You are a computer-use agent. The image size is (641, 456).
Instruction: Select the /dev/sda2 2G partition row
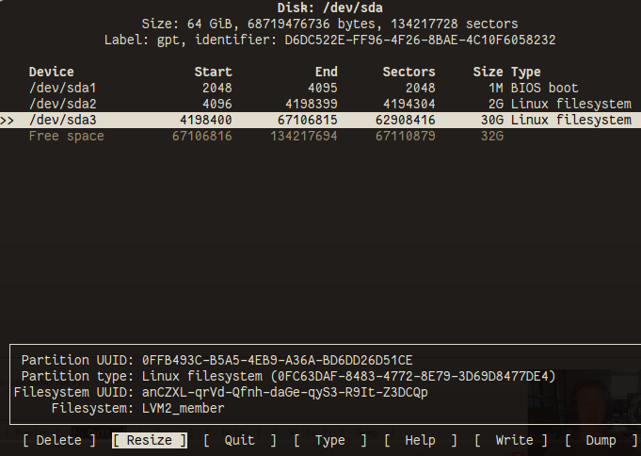coord(320,104)
